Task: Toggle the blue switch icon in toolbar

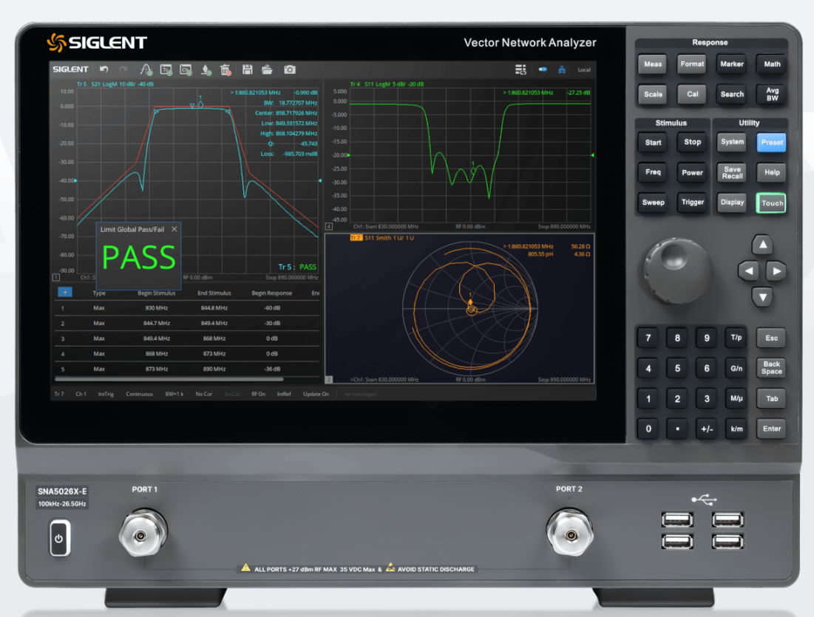Action: point(543,69)
